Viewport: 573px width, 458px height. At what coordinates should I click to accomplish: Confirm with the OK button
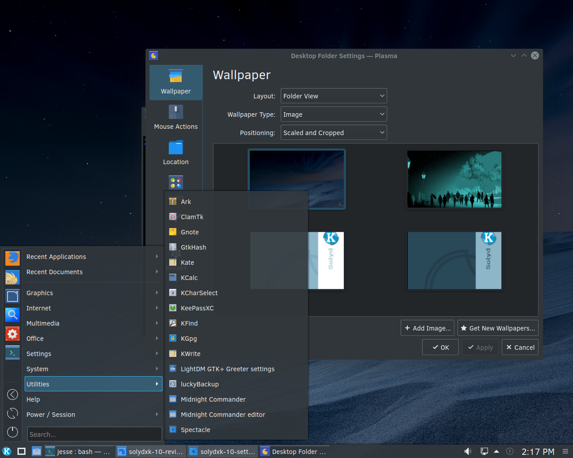440,347
